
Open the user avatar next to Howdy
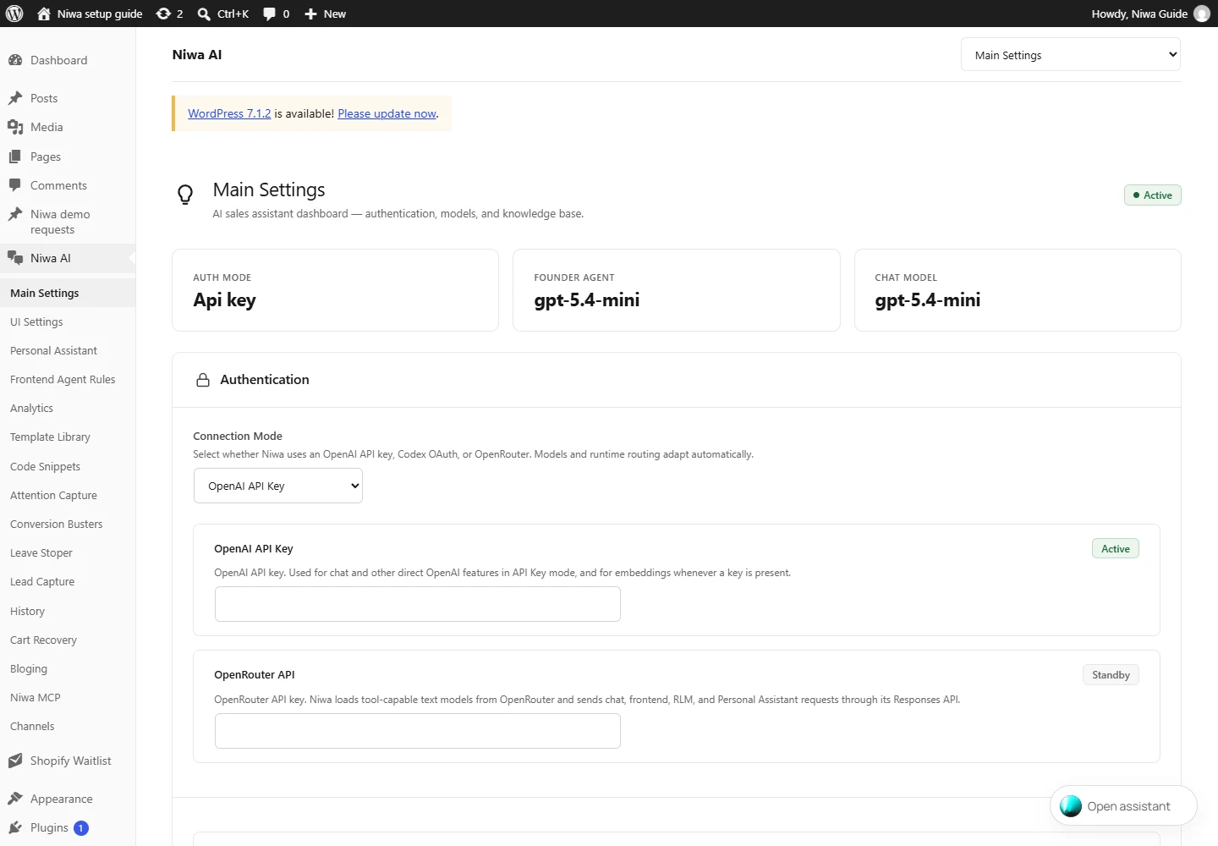(x=1202, y=14)
